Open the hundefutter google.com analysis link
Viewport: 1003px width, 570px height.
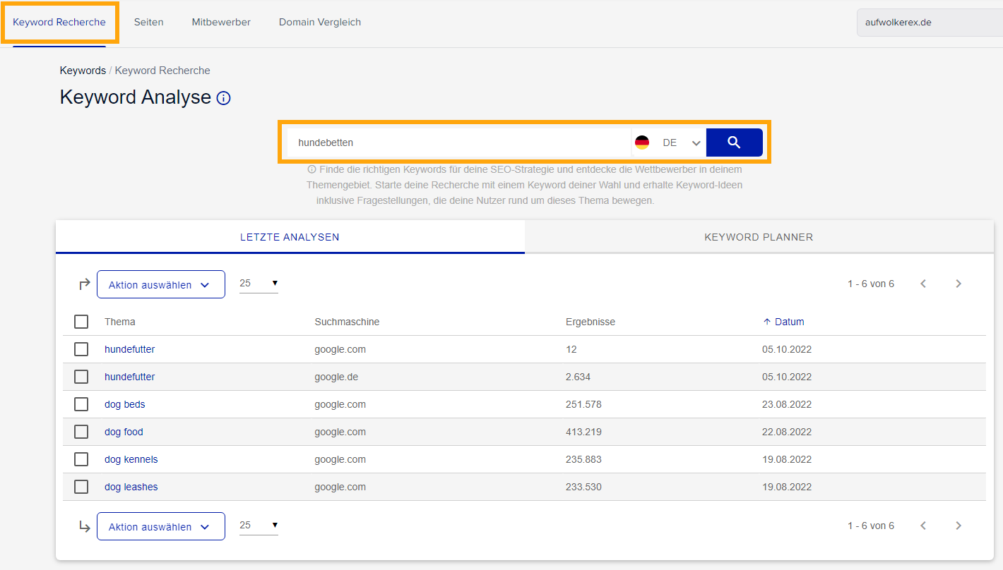[x=130, y=349]
